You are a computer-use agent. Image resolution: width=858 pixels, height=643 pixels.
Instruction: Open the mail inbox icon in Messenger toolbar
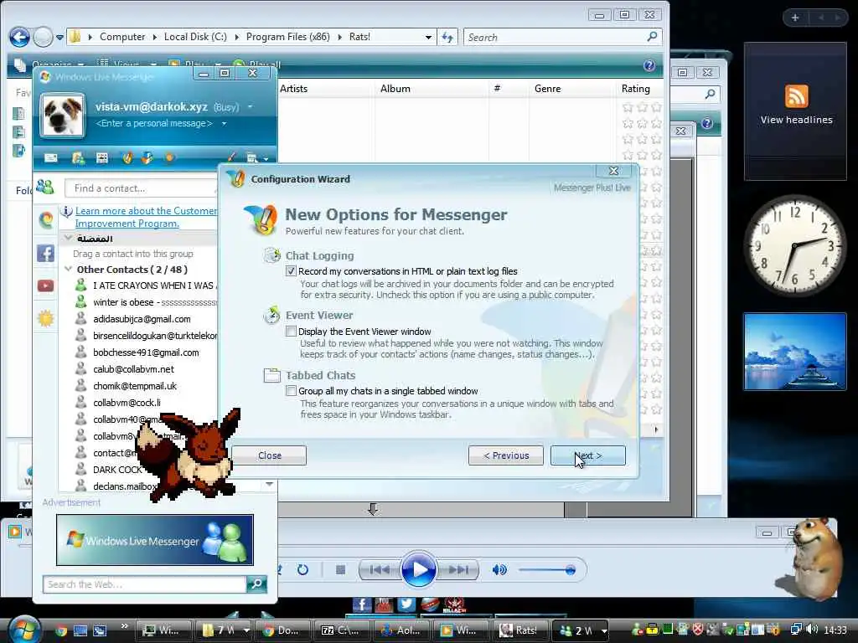(51, 158)
